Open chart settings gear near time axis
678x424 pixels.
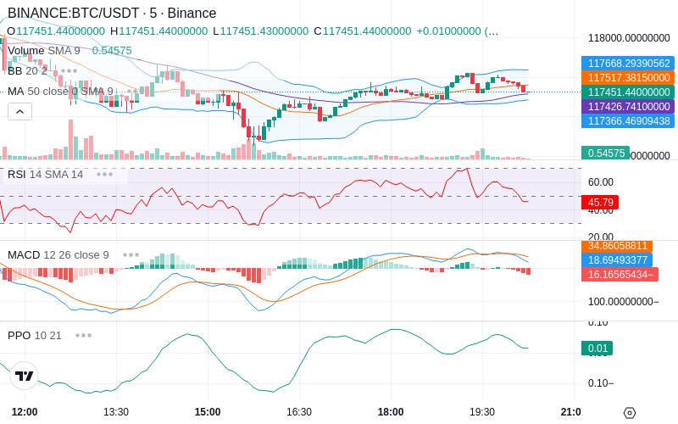coord(630,413)
